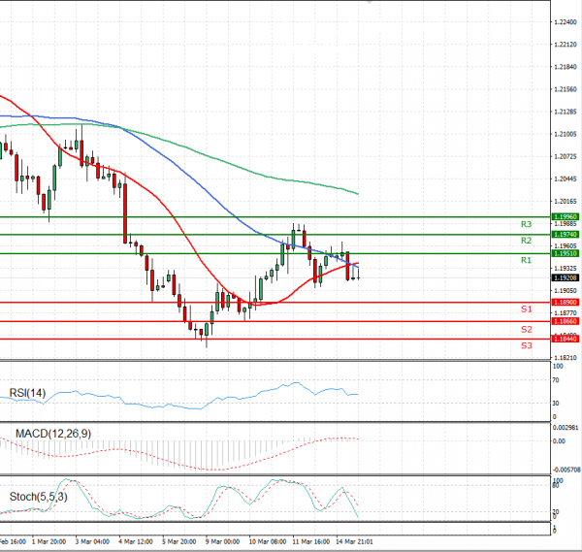Click the -0.005708 MACD scale value
The image size is (582, 552).
(566, 470)
